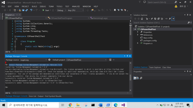Switch to the Team Explorer tab
Screen dimensions: 193x108
tap(155, 67)
